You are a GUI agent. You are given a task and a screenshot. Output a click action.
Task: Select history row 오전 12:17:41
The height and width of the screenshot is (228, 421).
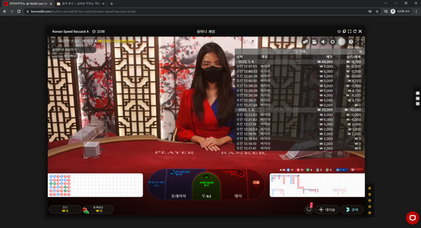[x=298, y=148]
